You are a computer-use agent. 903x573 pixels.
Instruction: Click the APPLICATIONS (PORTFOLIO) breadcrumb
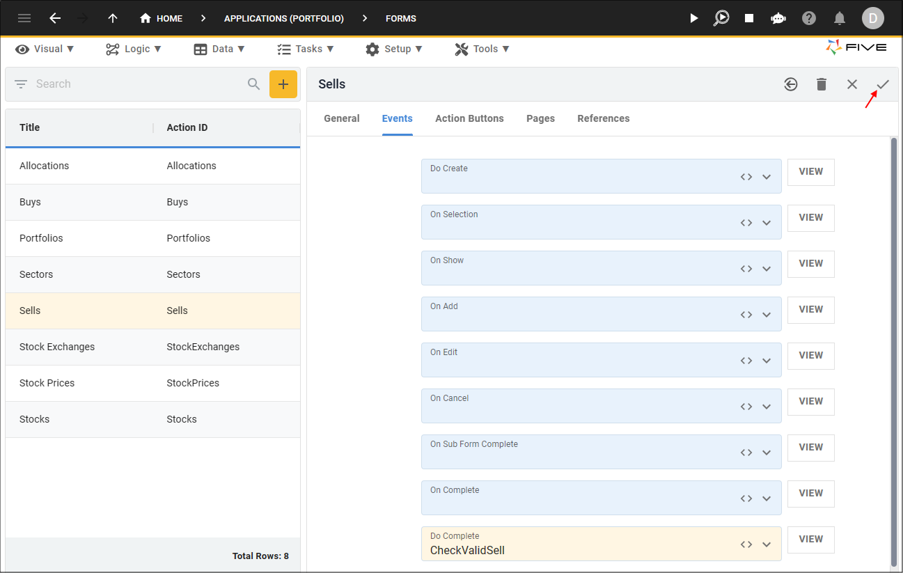tap(284, 19)
